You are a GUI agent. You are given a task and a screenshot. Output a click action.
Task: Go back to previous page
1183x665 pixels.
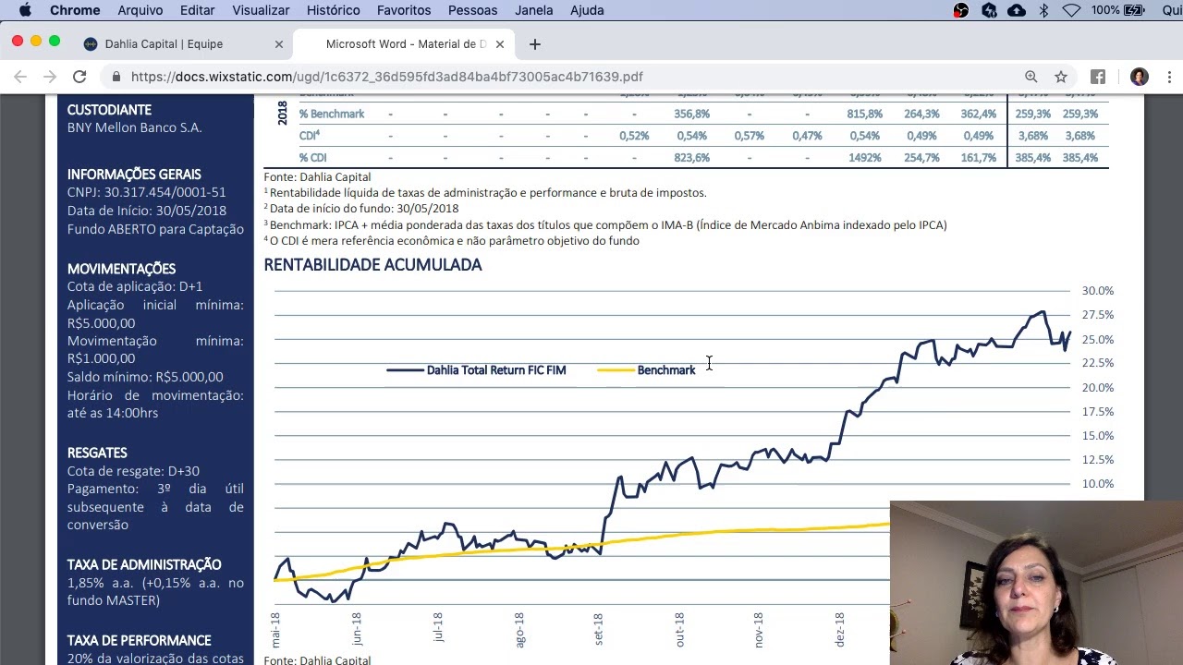[20, 77]
